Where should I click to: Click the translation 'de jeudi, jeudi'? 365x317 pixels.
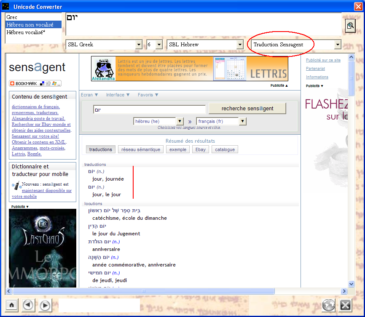click(110, 280)
